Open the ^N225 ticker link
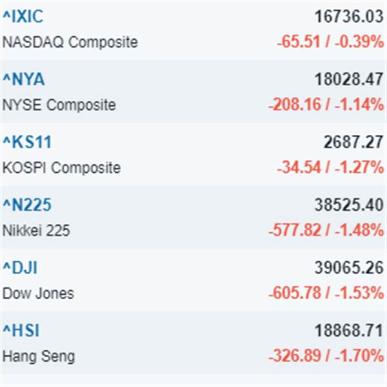This screenshot has width=387, height=387. 27,205
